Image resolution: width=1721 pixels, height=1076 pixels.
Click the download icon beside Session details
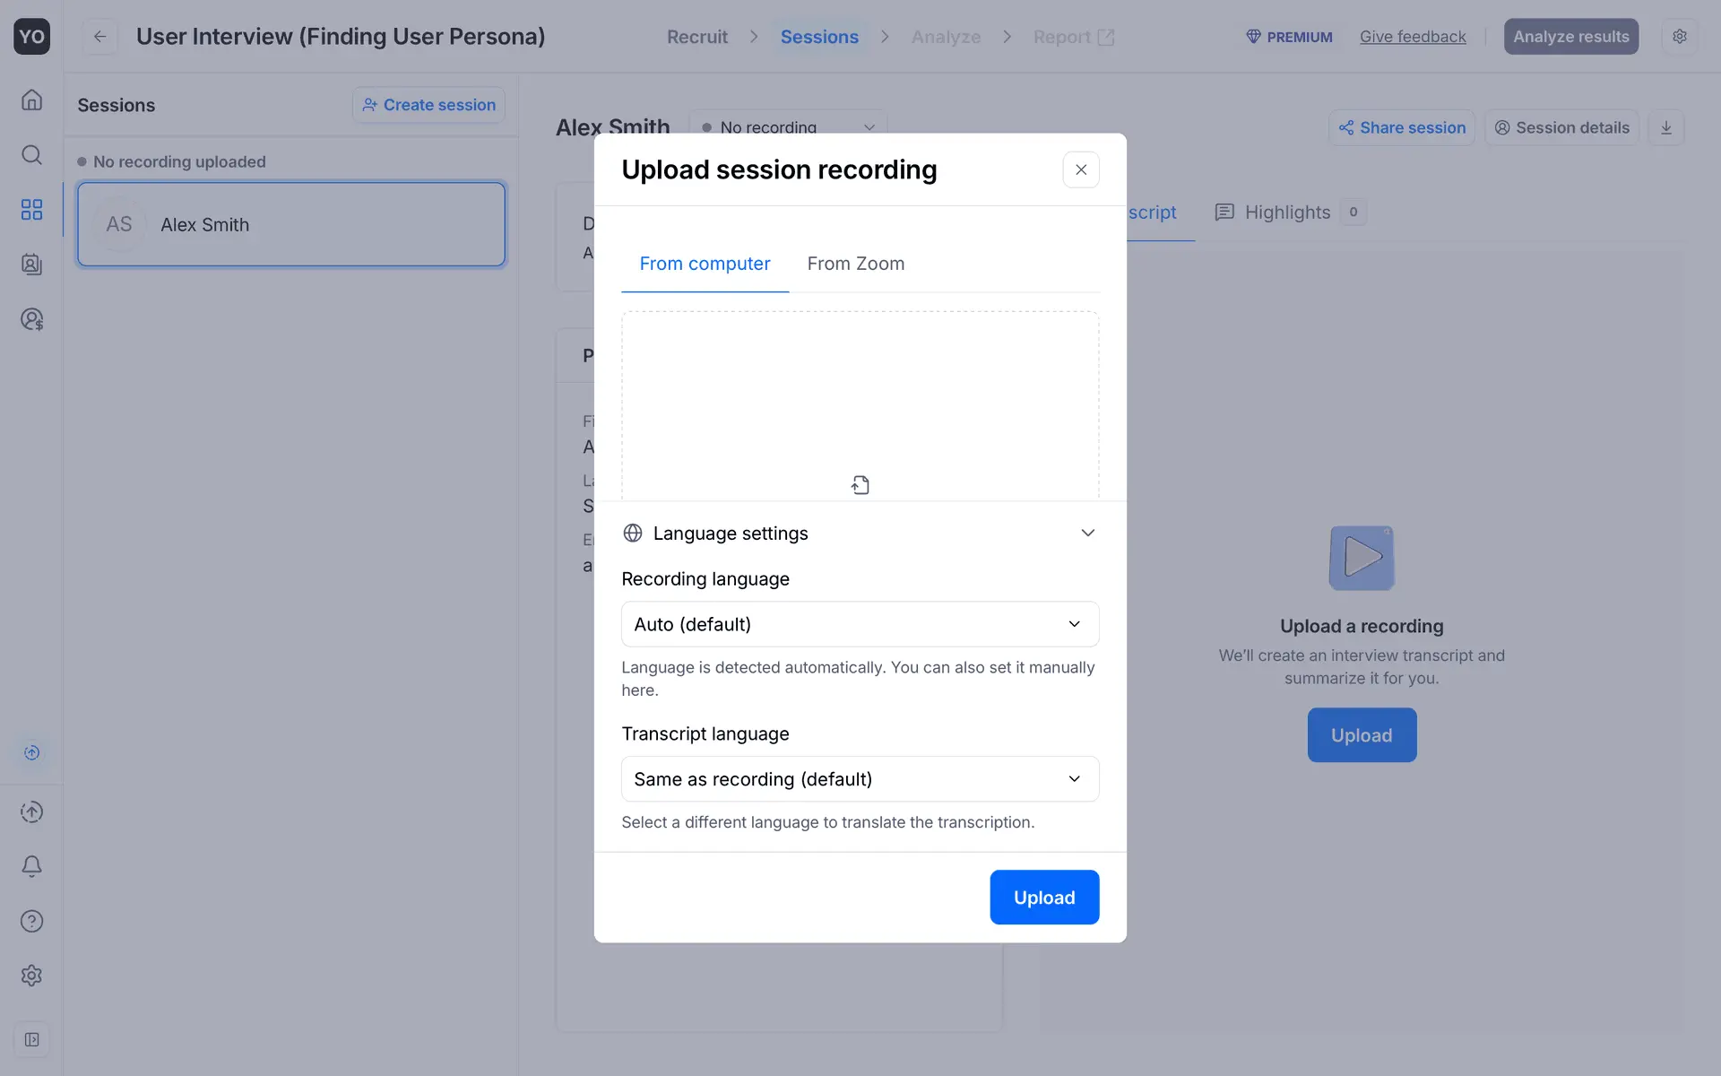(x=1666, y=127)
